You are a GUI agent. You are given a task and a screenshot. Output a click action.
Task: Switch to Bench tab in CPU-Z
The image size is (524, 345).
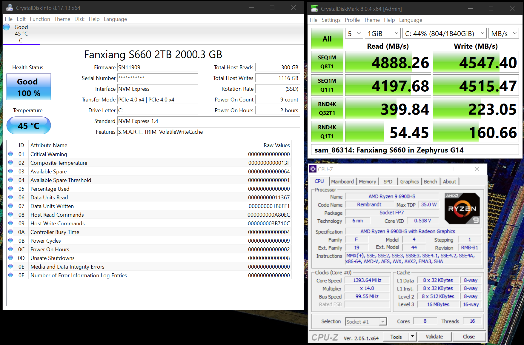pyautogui.click(x=430, y=181)
